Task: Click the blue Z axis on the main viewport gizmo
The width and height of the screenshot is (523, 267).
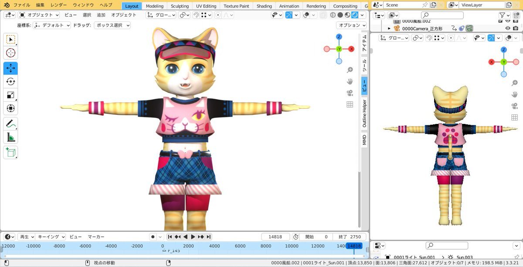Action: [339, 37]
